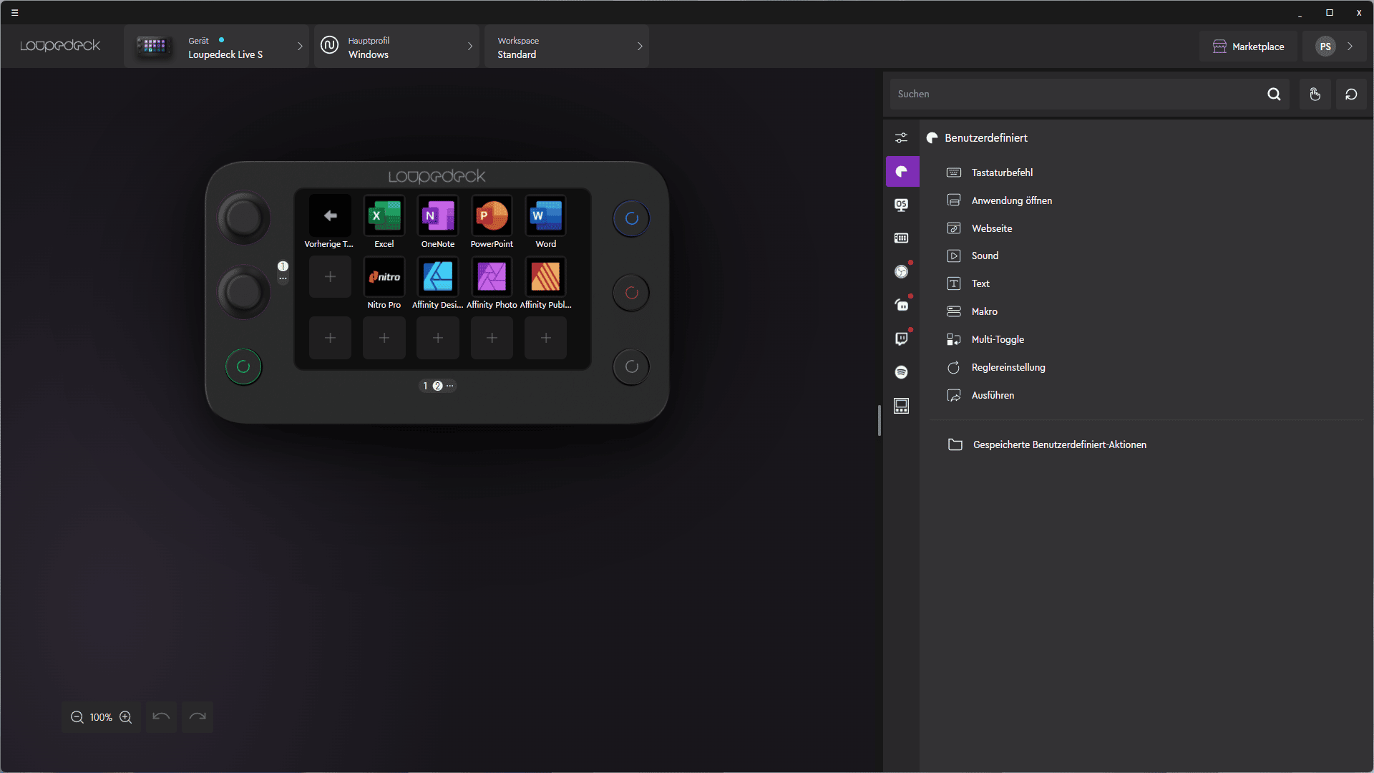Select the blue dial on the right

pos(631,218)
